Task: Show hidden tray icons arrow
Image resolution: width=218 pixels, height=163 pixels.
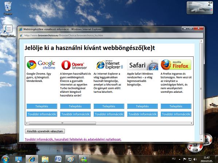Action: pos(179,159)
